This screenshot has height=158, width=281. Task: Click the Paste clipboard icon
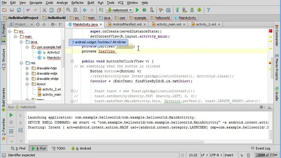click(59, 10)
